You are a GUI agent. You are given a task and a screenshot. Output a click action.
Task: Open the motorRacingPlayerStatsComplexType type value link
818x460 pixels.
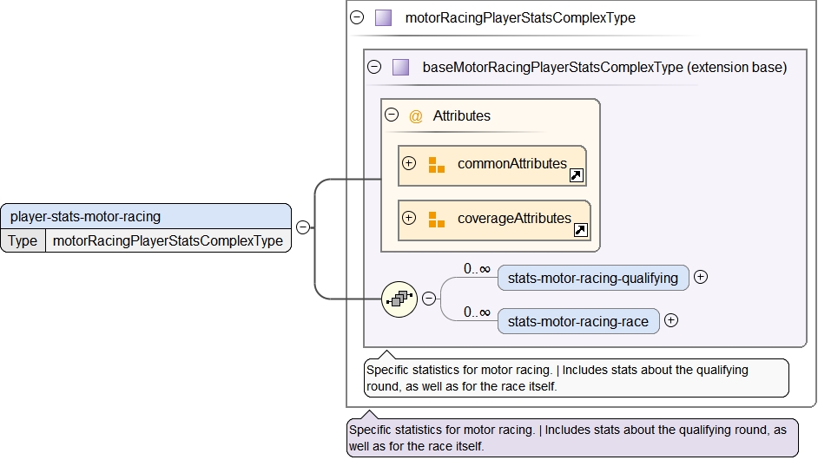[x=168, y=241]
